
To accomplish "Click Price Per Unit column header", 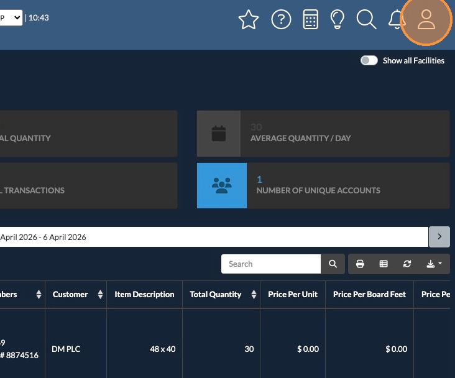I will pyautogui.click(x=293, y=295).
